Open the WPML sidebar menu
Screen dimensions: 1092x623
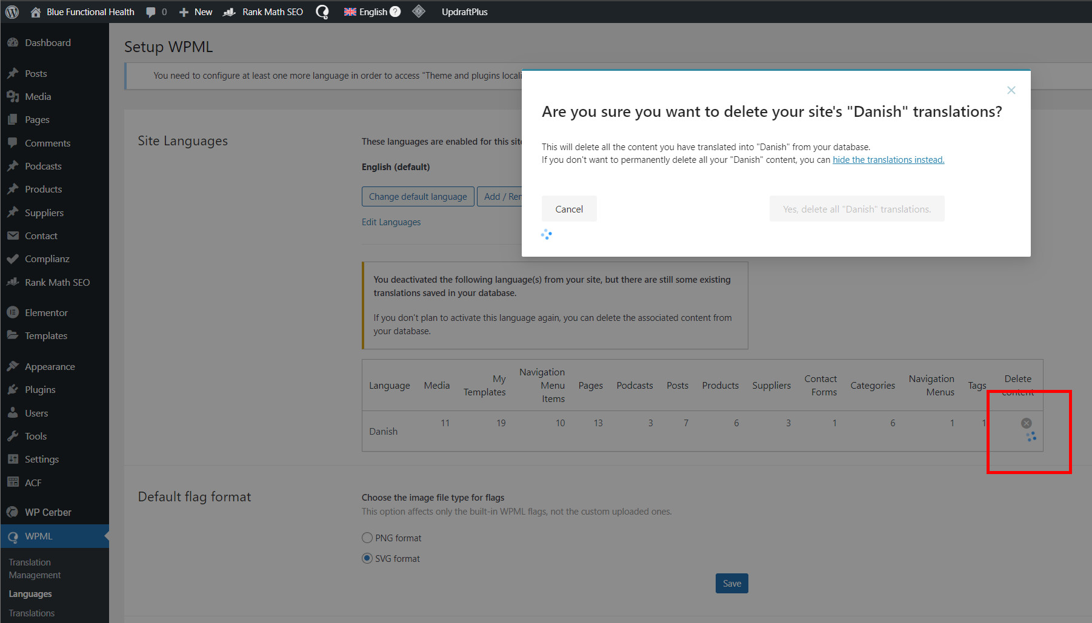coord(55,536)
